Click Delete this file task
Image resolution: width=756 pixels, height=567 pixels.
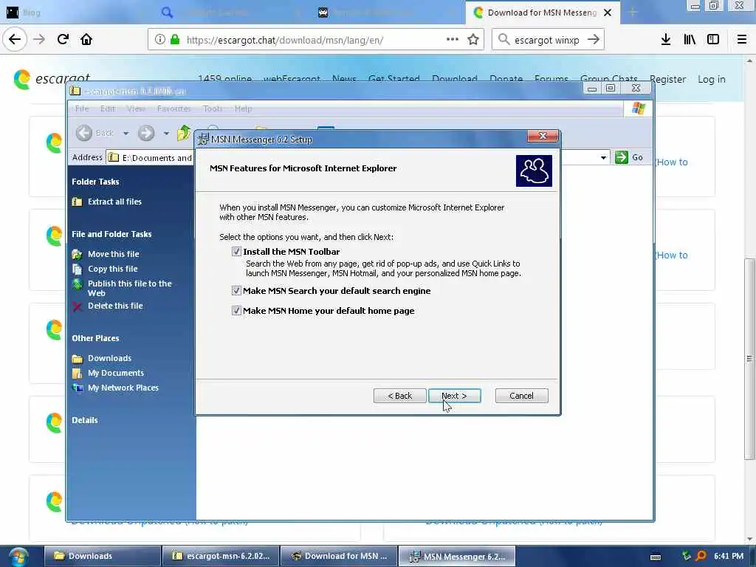pos(115,306)
